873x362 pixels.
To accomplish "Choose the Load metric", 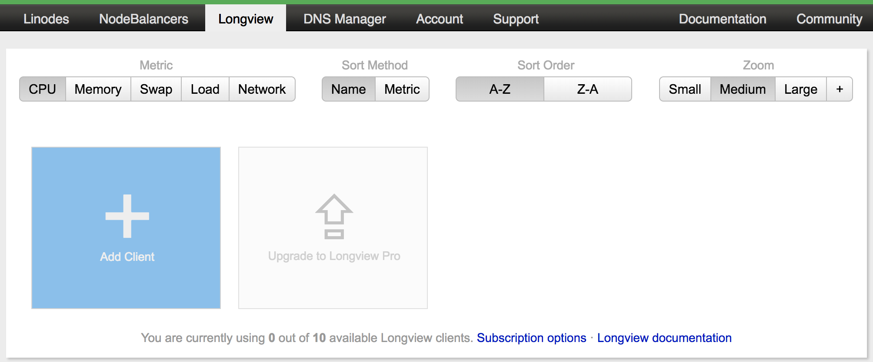I will [x=205, y=89].
